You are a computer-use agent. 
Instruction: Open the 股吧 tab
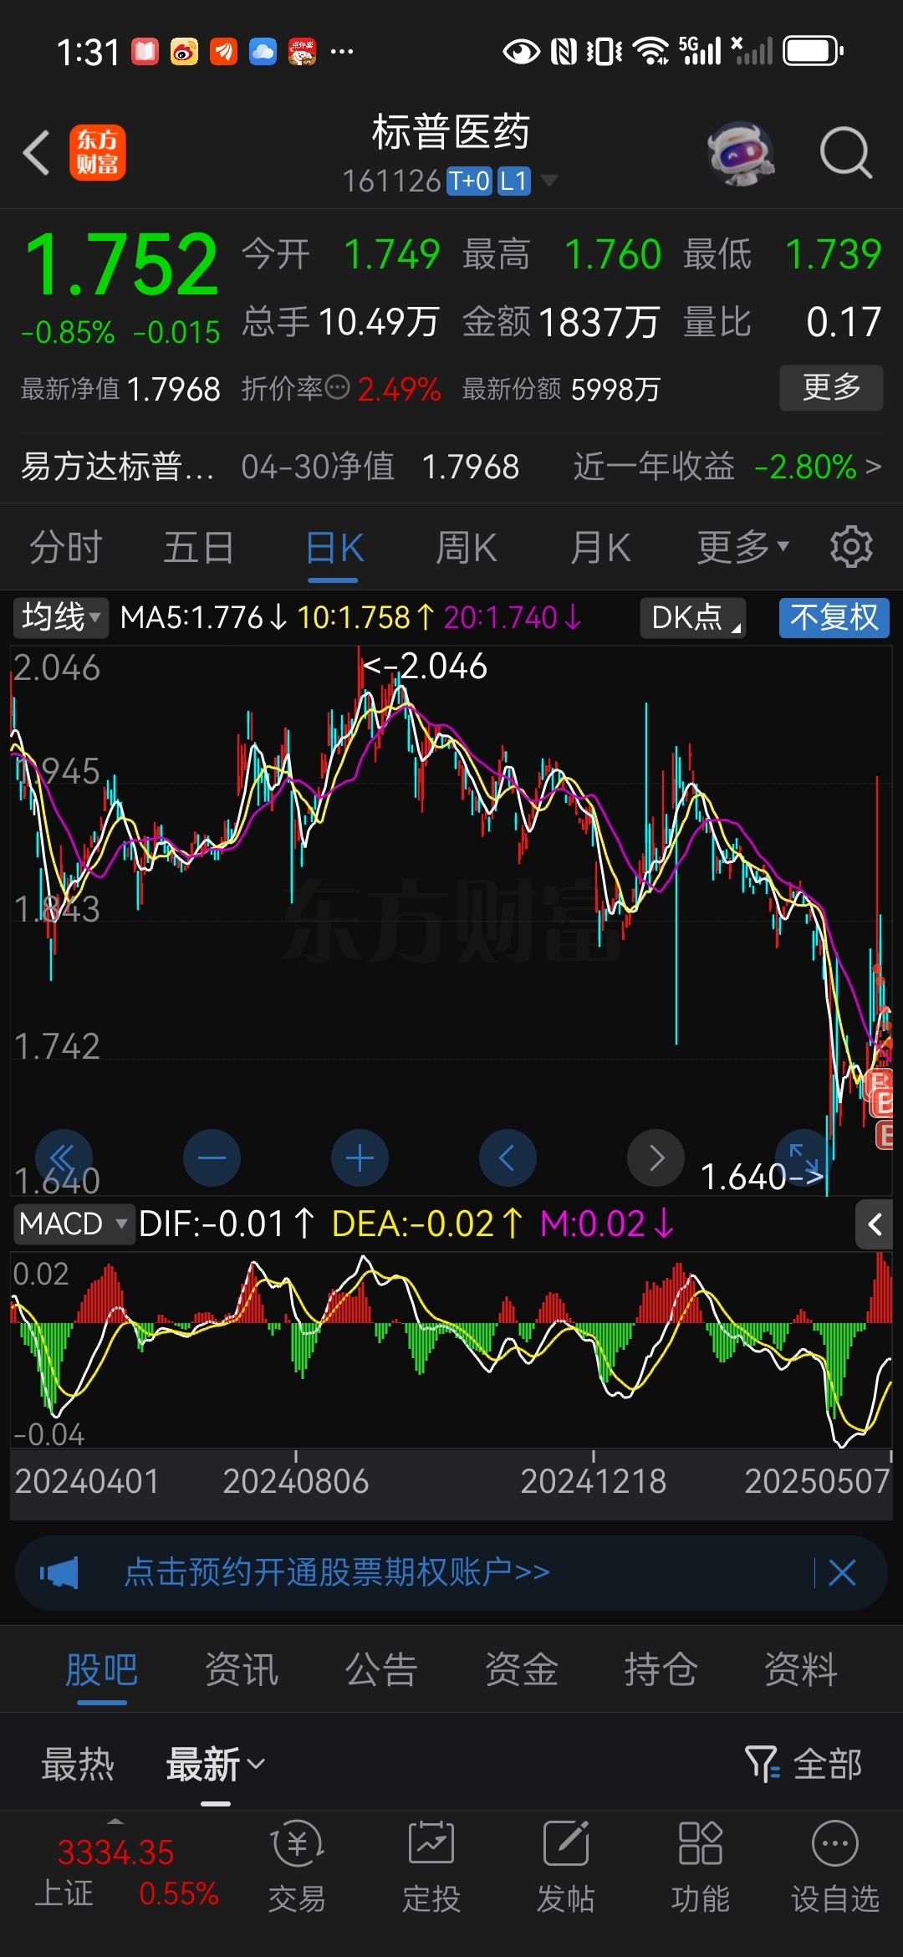click(x=102, y=1671)
